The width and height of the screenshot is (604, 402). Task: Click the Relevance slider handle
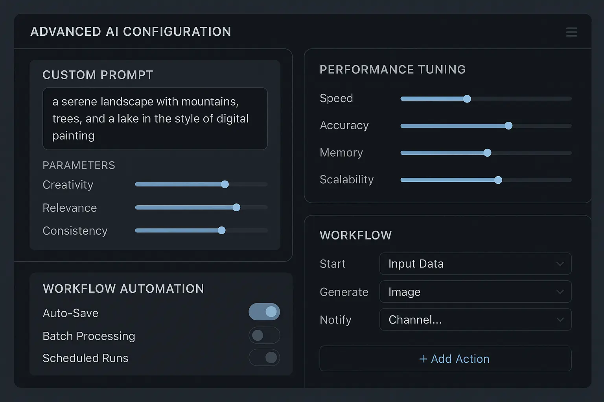click(236, 207)
